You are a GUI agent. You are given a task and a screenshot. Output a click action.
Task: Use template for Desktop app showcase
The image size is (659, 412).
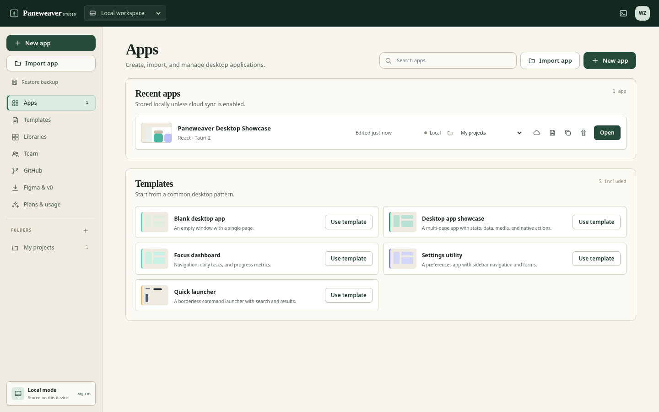[x=596, y=222]
